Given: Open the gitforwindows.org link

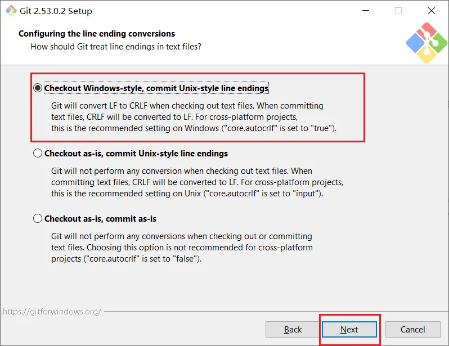Looking at the screenshot, I should (x=51, y=311).
